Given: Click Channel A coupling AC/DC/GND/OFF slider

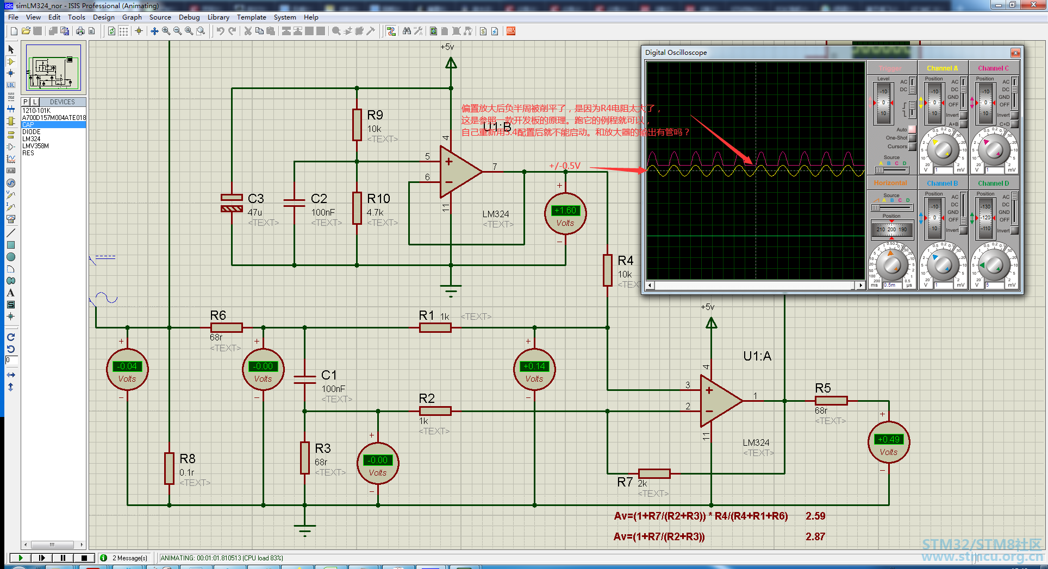Looking at the screenshot, I should click(963, 92).
